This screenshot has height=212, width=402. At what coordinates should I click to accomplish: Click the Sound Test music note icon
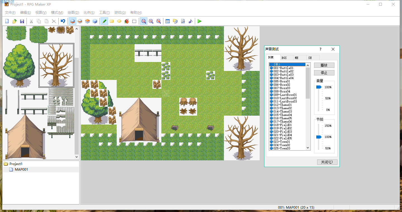tap(190, 21)
